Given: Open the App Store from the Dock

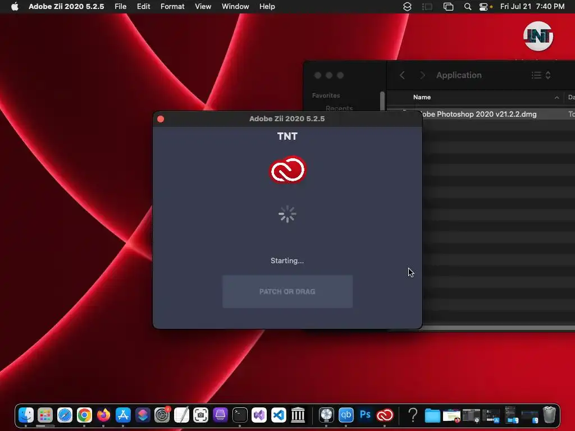Looking at the screenshot, I should [x=123, y=415].
